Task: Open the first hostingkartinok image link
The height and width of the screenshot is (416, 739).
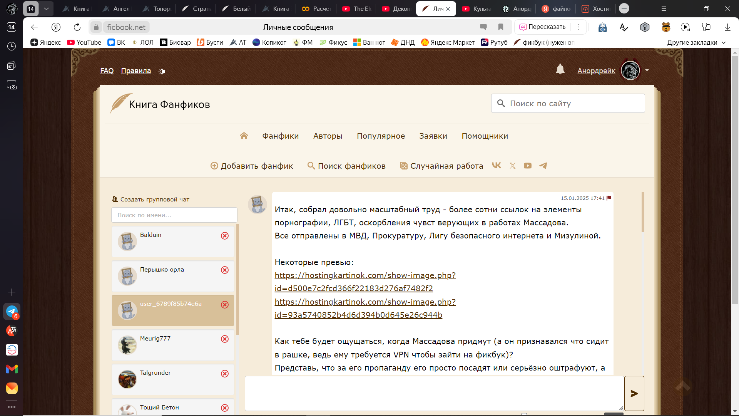Action: point(365,275)
